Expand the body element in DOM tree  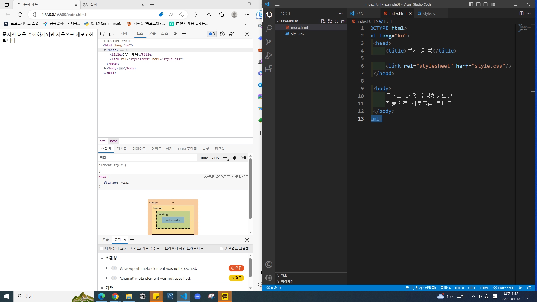coord(105,68)
